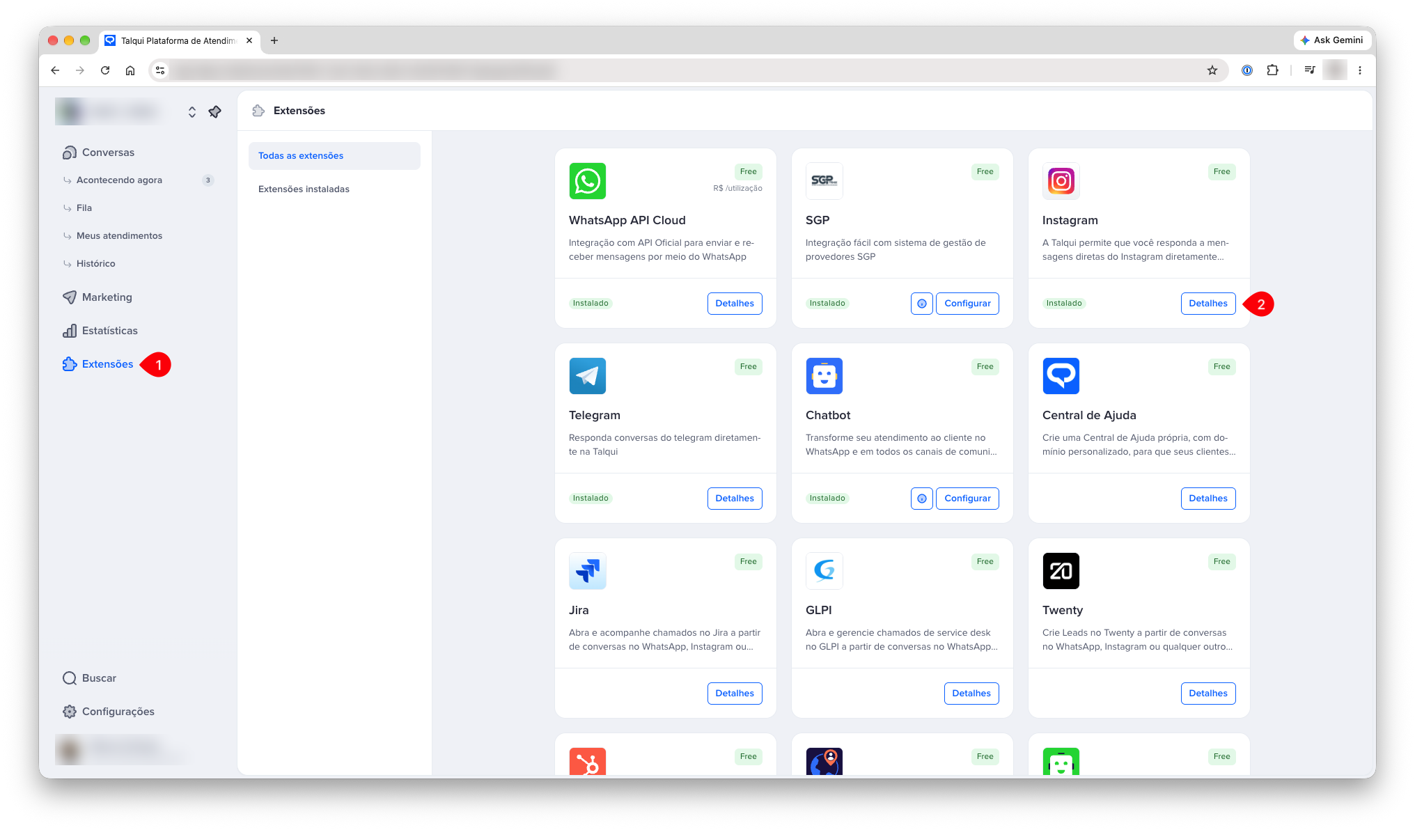Open the WhatsApp API Cloud app icon
This screenshot has width=1415, height=830.
(x=587, y=181)
